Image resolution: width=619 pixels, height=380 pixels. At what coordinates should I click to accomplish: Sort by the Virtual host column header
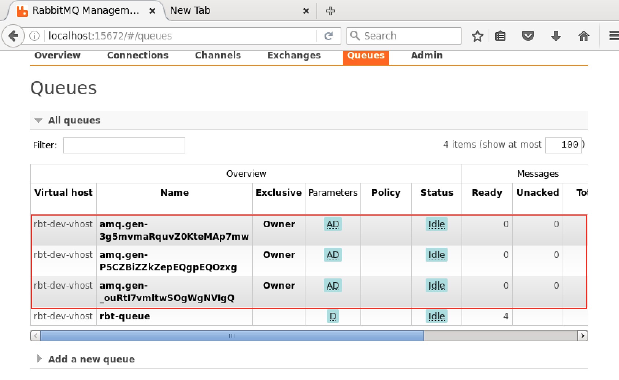coord(63,193)
